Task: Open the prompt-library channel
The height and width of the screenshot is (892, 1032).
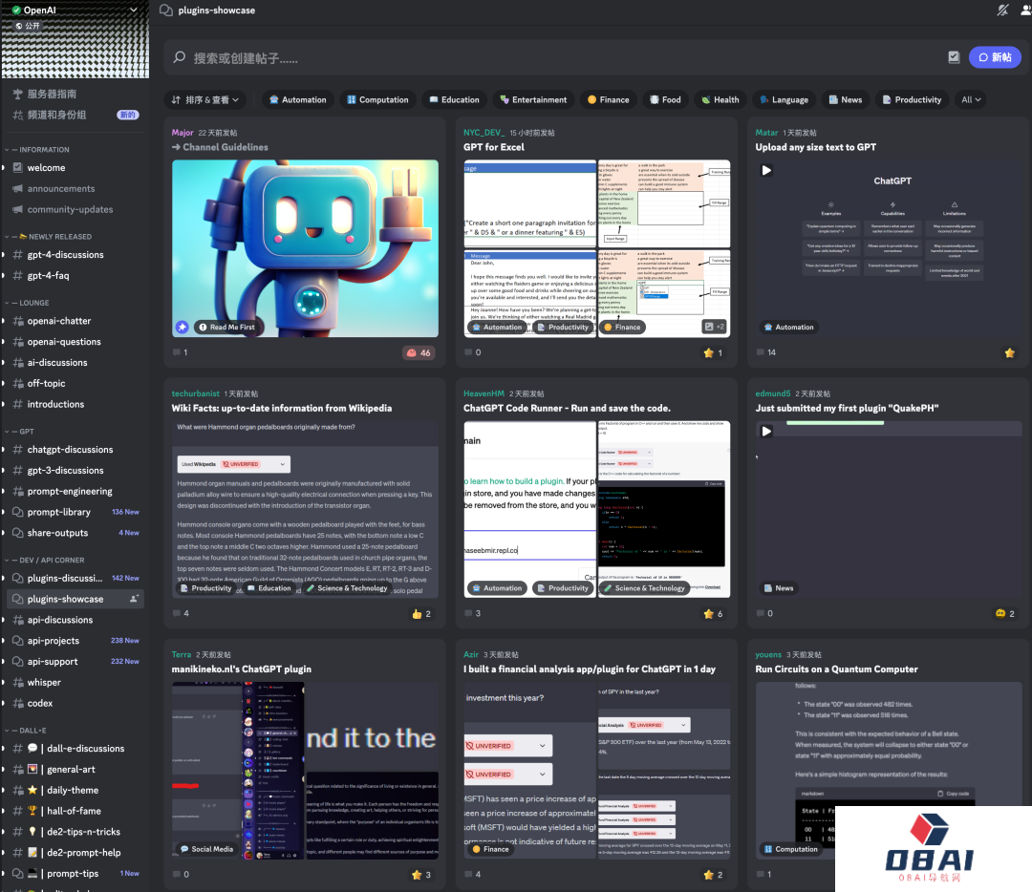Action: (58, 512)
